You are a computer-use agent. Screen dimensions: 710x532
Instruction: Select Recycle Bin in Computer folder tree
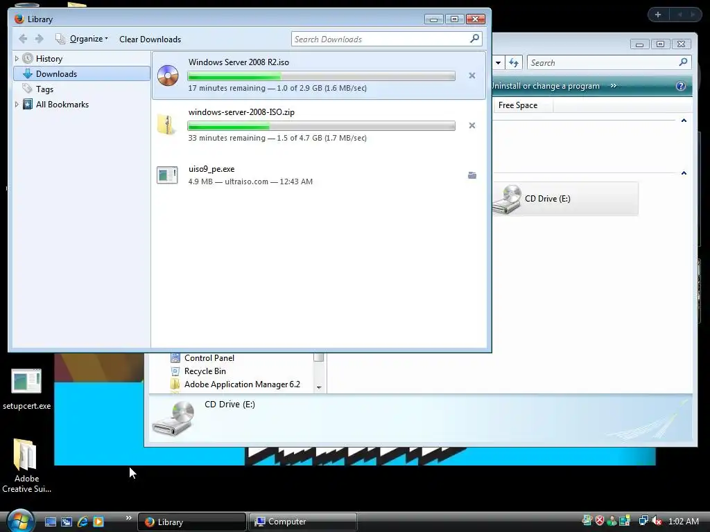[x=205, y=371]
